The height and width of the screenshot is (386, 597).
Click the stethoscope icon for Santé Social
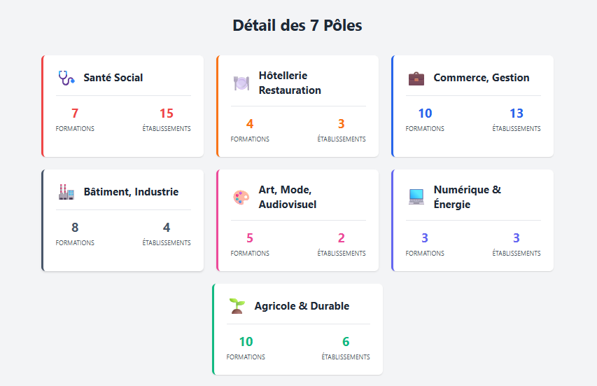click(x=66, y=78)
